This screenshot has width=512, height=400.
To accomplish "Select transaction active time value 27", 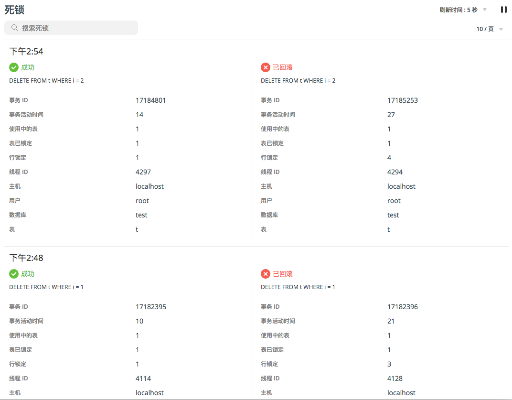I will click(391, 115).
